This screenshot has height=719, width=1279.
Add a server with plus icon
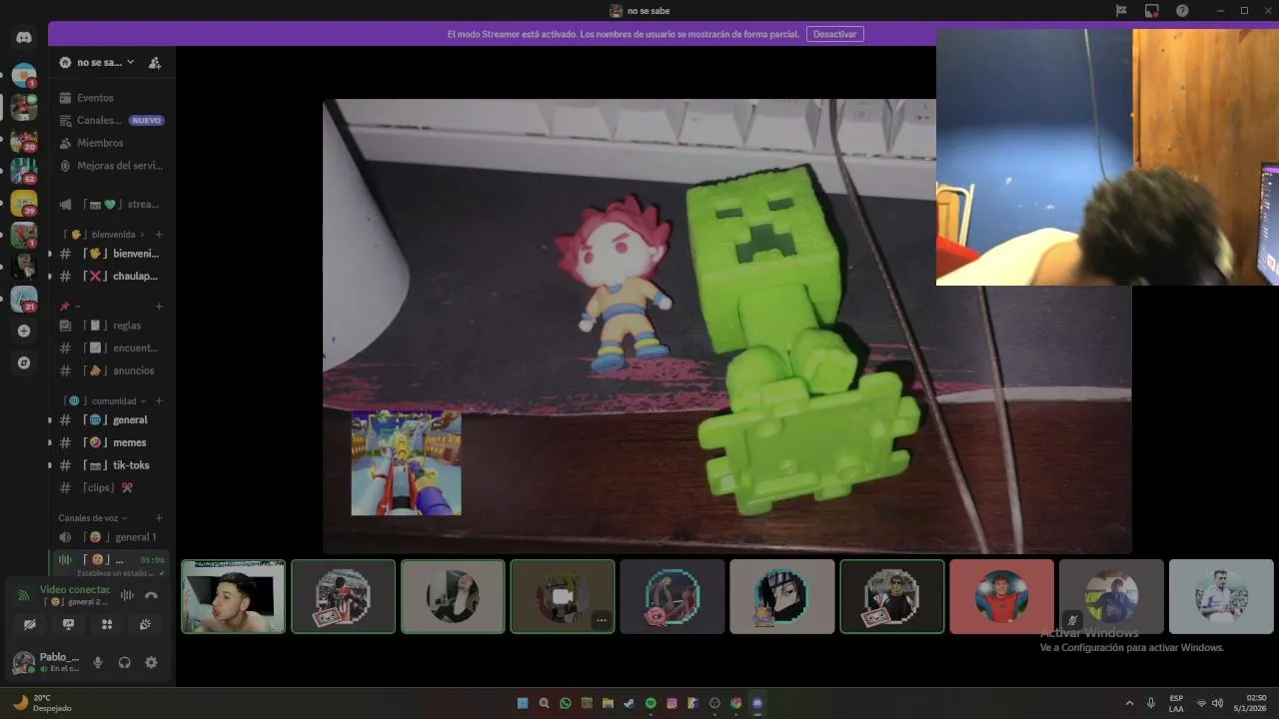pos(24,331)
